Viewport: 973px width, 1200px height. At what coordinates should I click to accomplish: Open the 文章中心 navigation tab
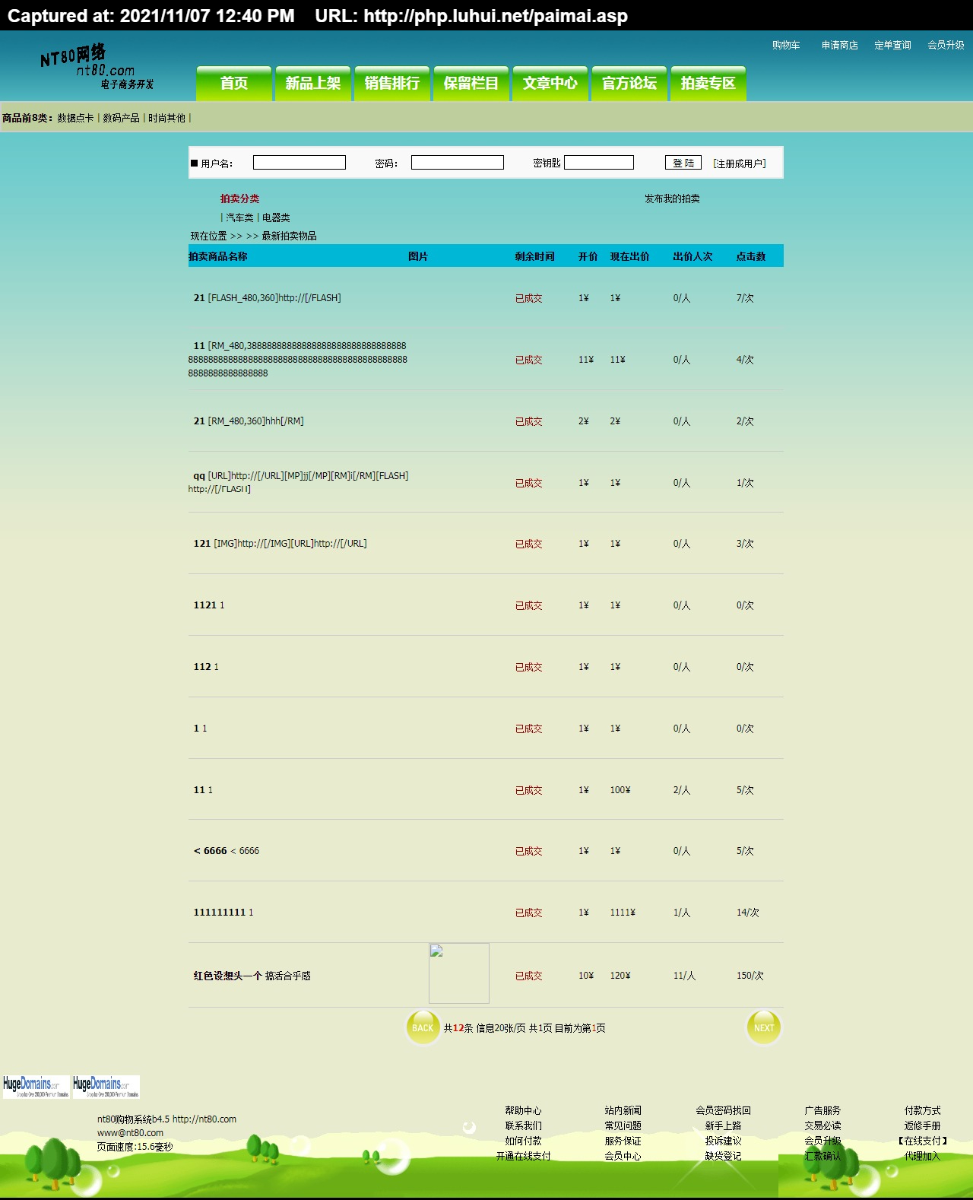(550, 84)
